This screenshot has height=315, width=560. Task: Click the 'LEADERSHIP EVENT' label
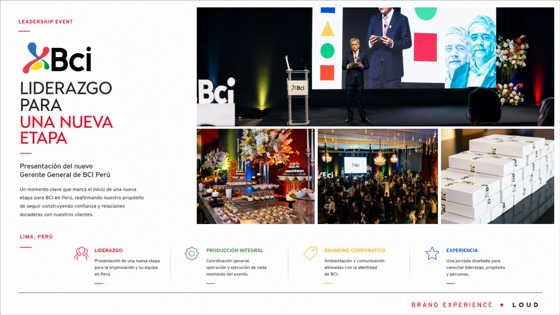point(46,22)
